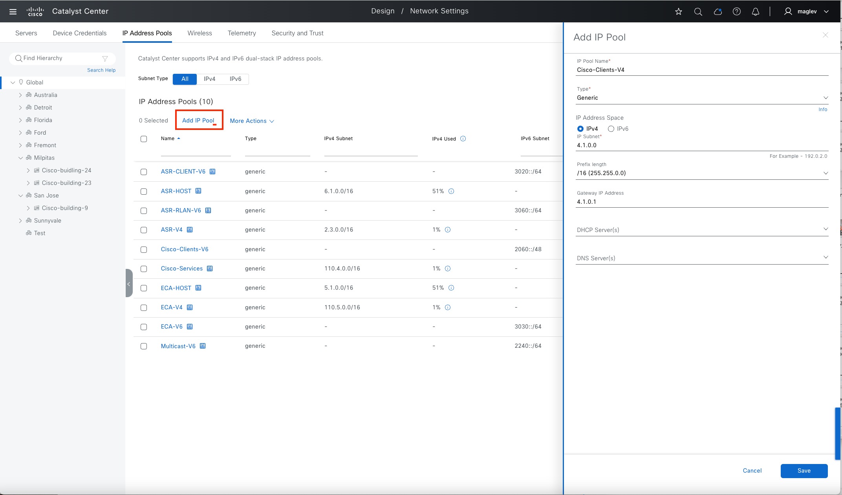This screenshot has width=842, height=495.
Task: Click the Save button
Action: [804, 471]
